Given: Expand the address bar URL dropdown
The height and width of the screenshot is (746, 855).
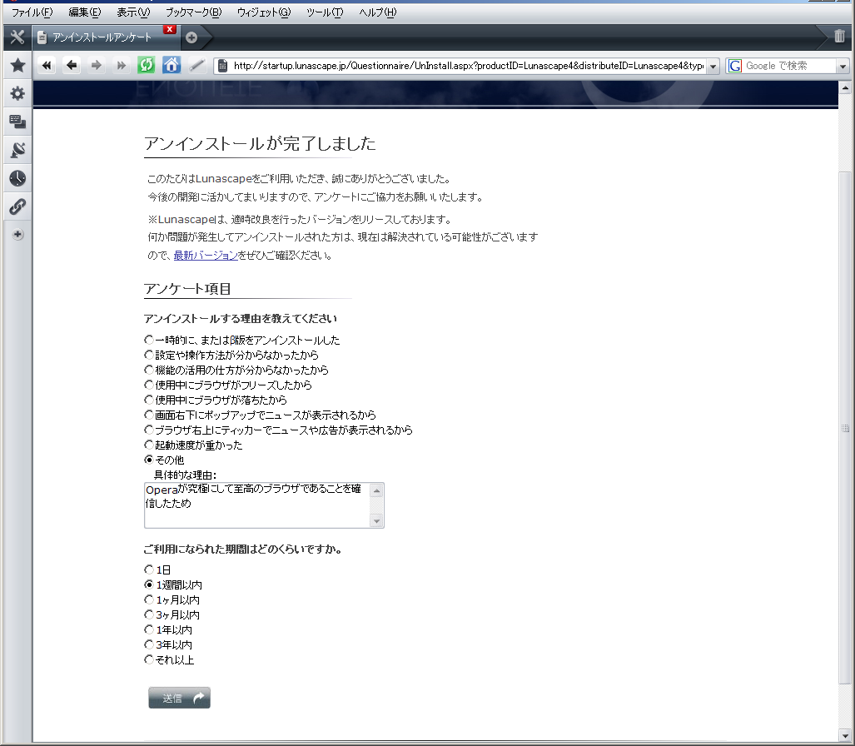Looking at the screenshot, I should [713, 67].
